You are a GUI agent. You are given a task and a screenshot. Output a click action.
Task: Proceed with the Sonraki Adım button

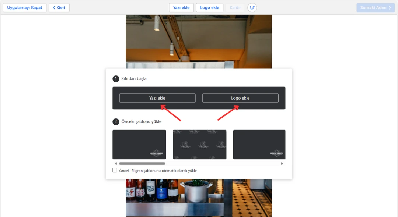tap(375, 8)
